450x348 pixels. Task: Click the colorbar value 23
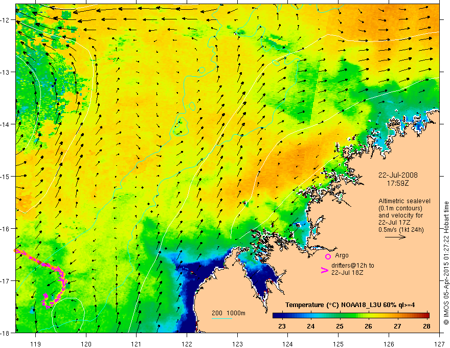[x=282, y=326]
